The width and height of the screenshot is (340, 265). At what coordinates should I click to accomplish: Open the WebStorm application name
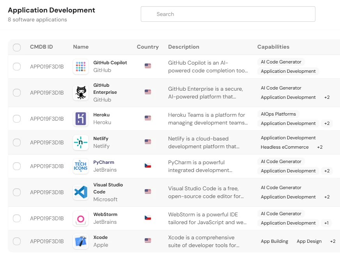[105, 214]
